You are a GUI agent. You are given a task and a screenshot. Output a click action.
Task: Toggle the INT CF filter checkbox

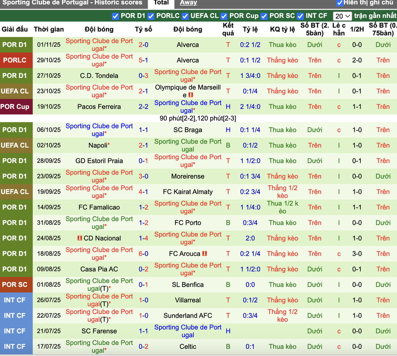point(300,16)
